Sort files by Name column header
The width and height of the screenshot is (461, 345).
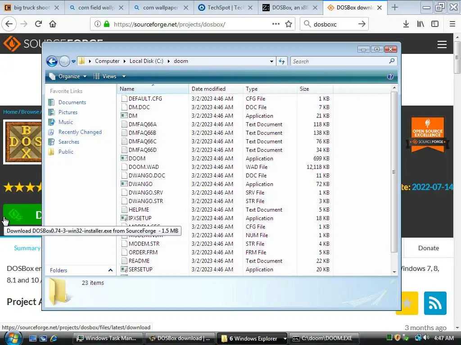[x=153, y=89]
